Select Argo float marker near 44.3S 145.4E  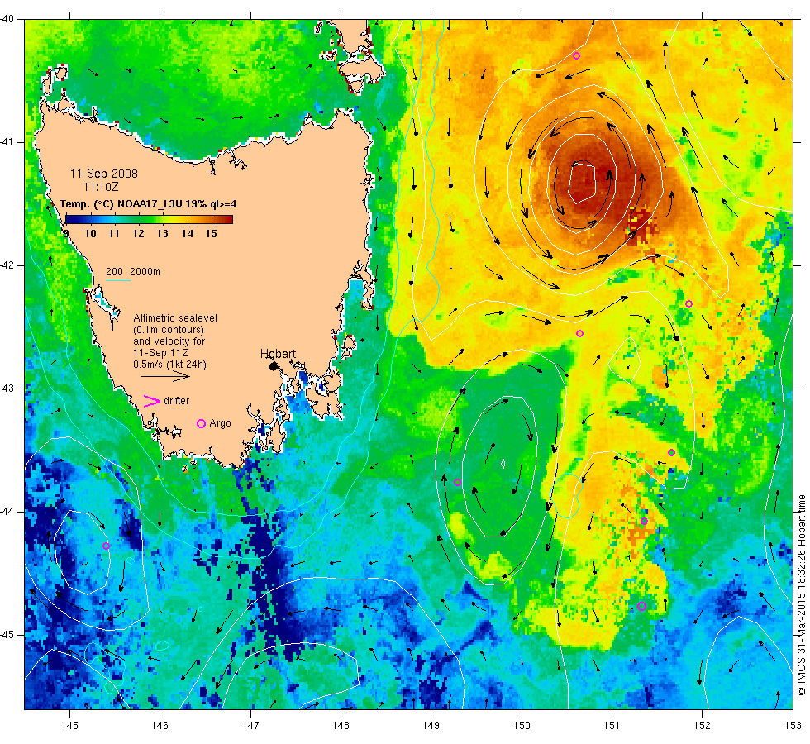(106, 546)
